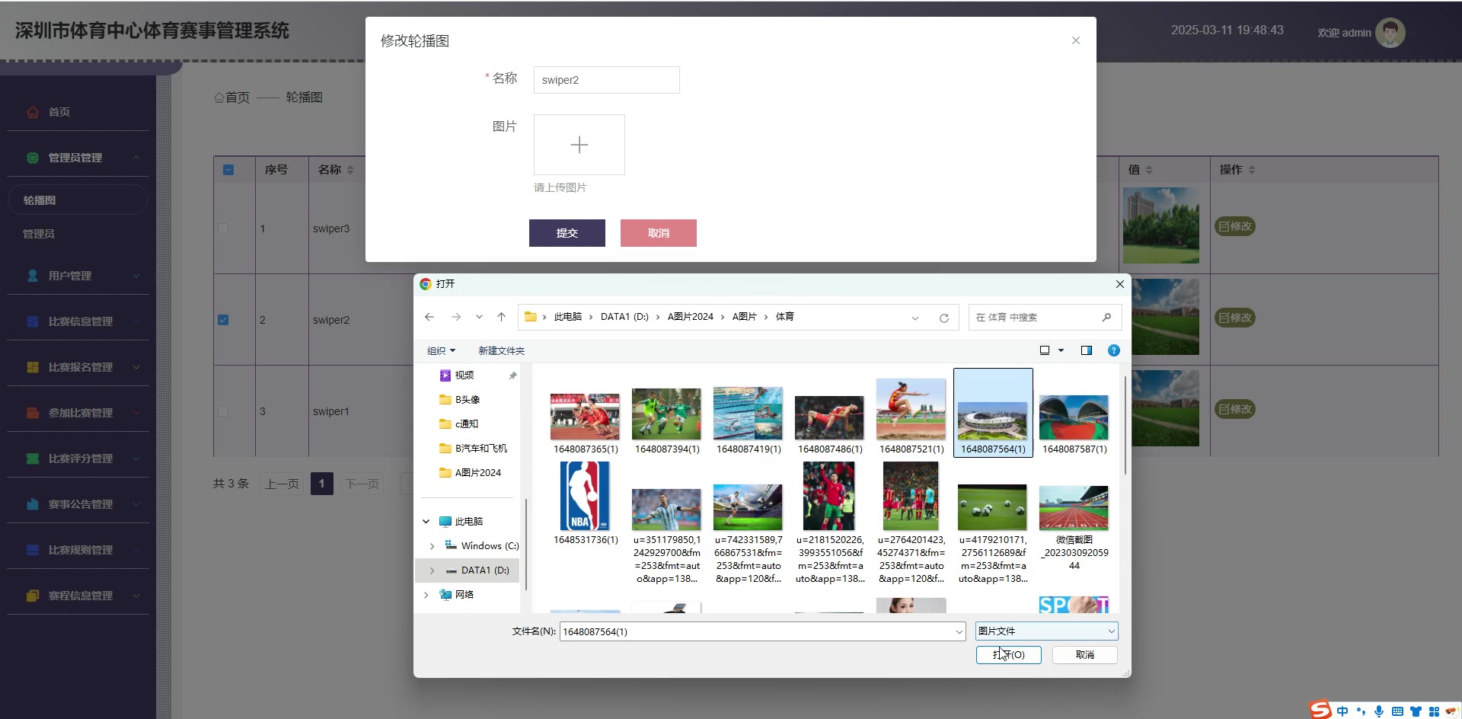1462x719 pixels.
Task: Click the 比赛信息管理 icon
Action: [x=33, y=321]
